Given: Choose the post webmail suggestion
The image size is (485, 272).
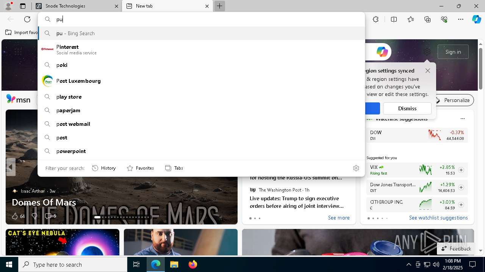Looking at the screenshot, I should click(201, 124).
